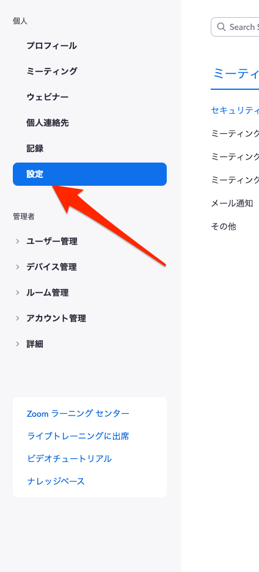
Task: Jump to セキュリティ settings section
Action: pyautogui.click(x=235, y=110)
